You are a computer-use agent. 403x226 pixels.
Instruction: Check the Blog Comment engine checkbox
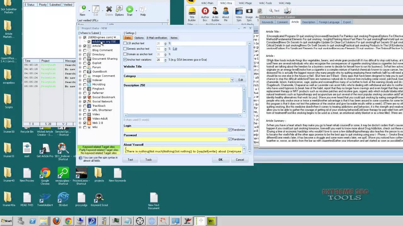(x=85, y=50)
